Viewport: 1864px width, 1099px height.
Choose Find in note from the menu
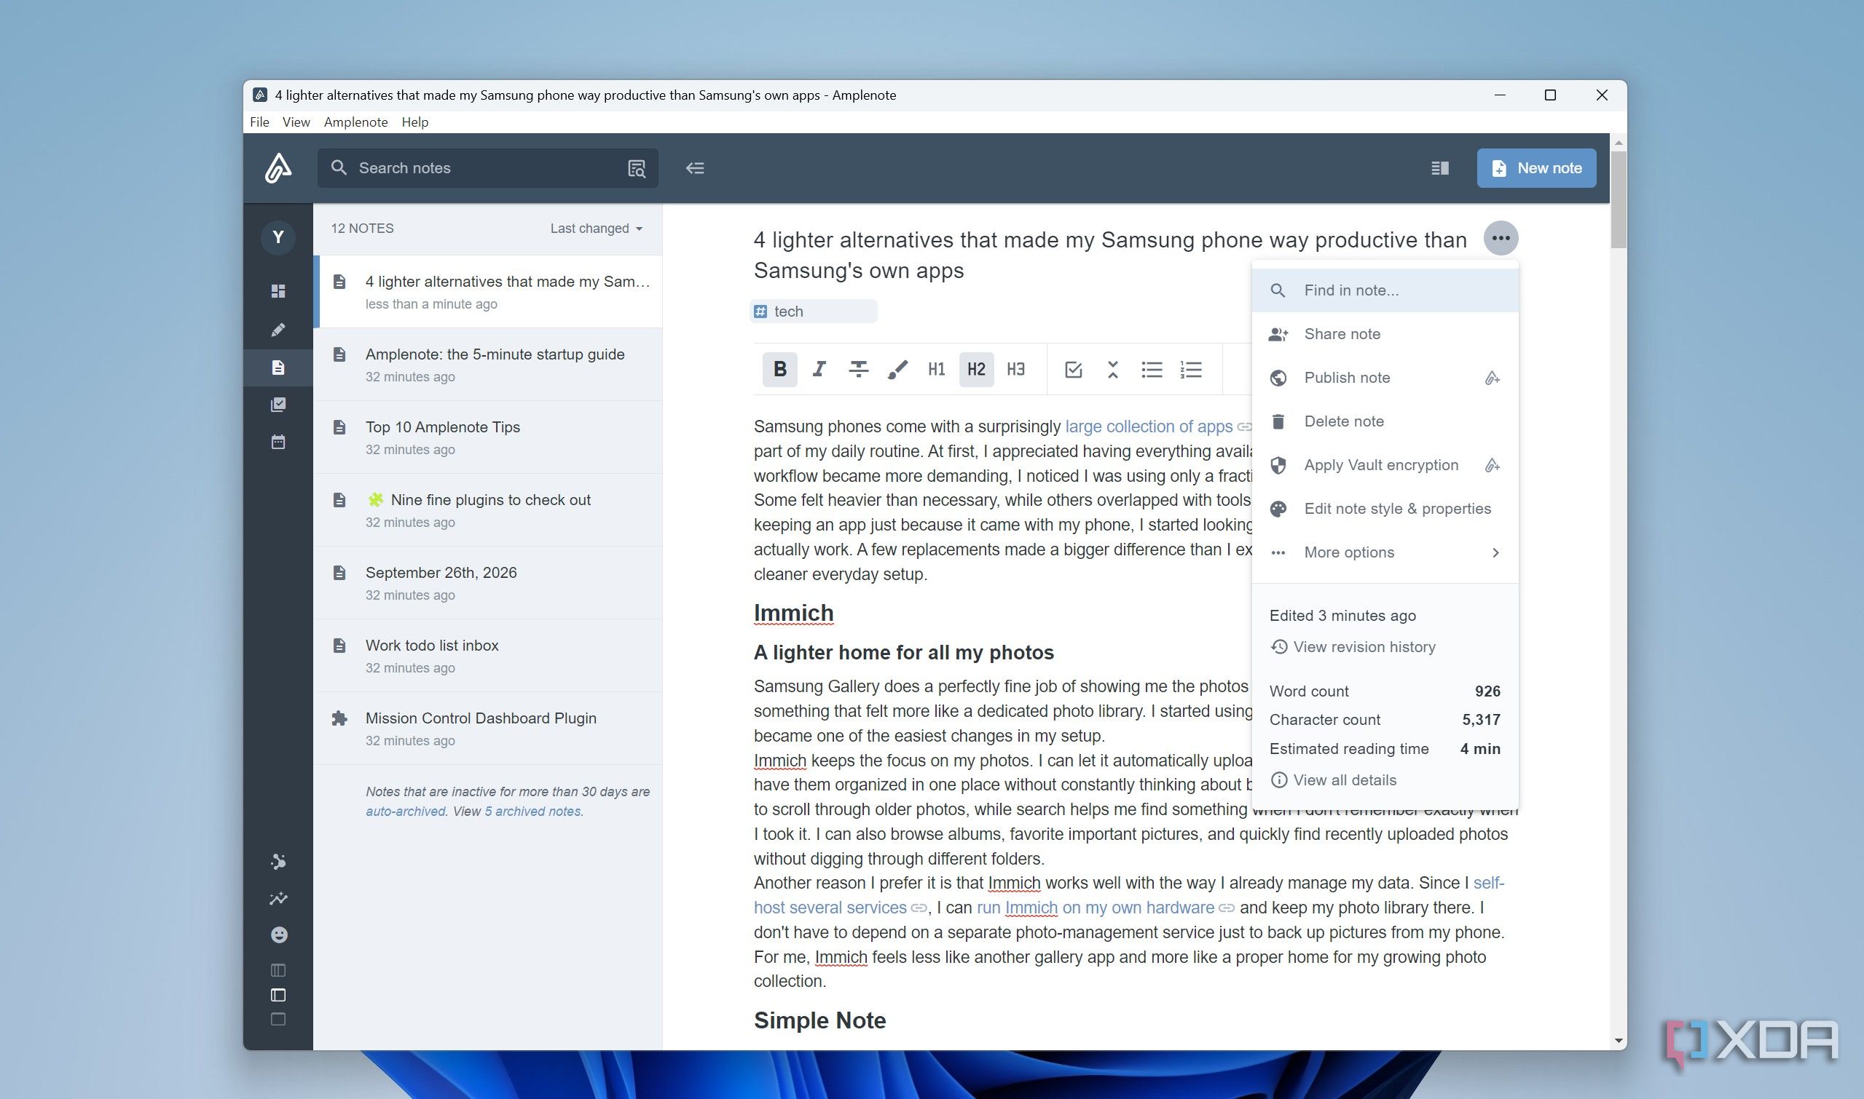point(1385,290)
